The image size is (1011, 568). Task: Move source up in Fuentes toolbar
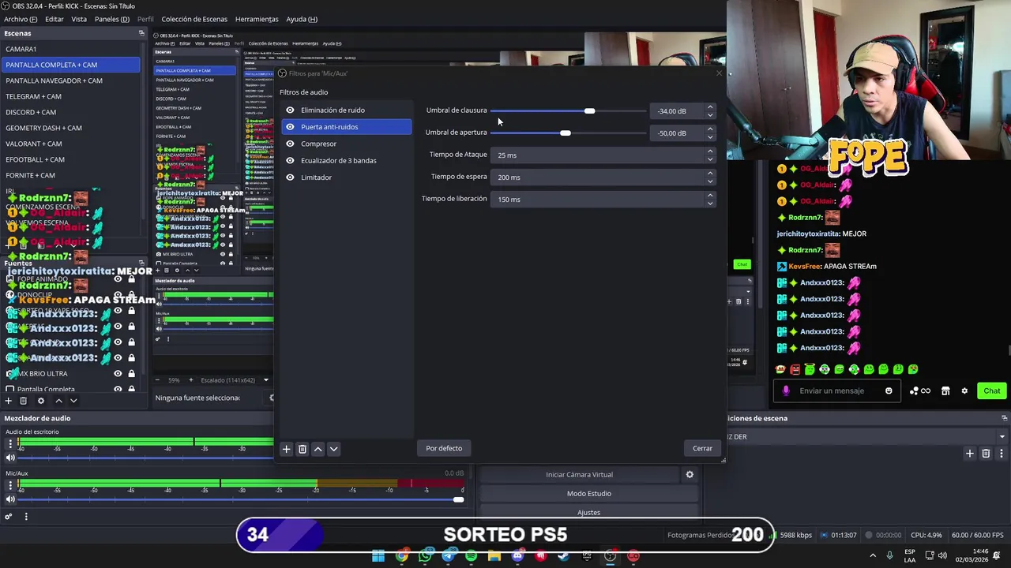58,401
